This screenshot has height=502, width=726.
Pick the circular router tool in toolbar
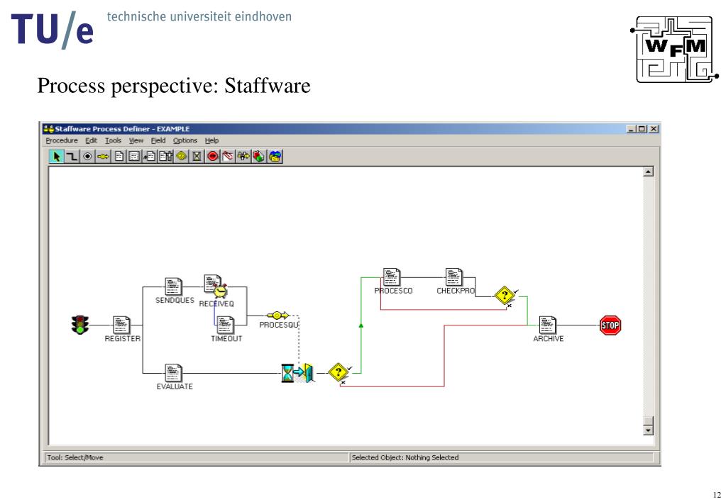tap(87, 157)
